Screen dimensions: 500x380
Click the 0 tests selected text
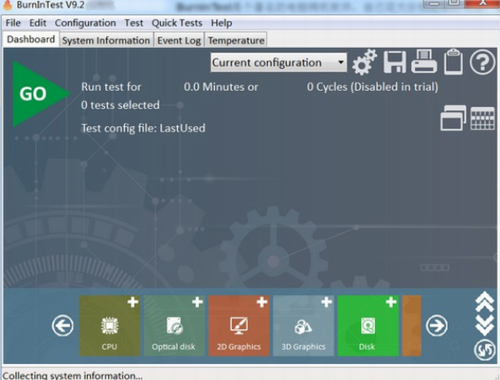point(121,104)
